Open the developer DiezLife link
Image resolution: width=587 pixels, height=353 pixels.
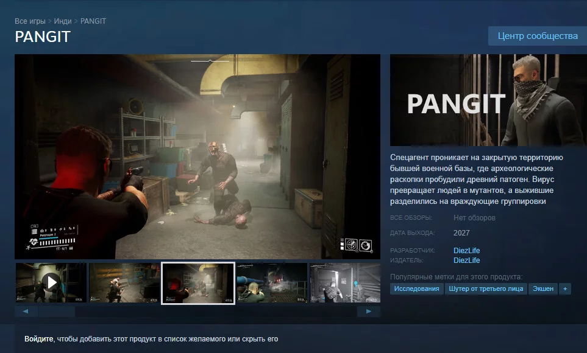click(466, 251)
